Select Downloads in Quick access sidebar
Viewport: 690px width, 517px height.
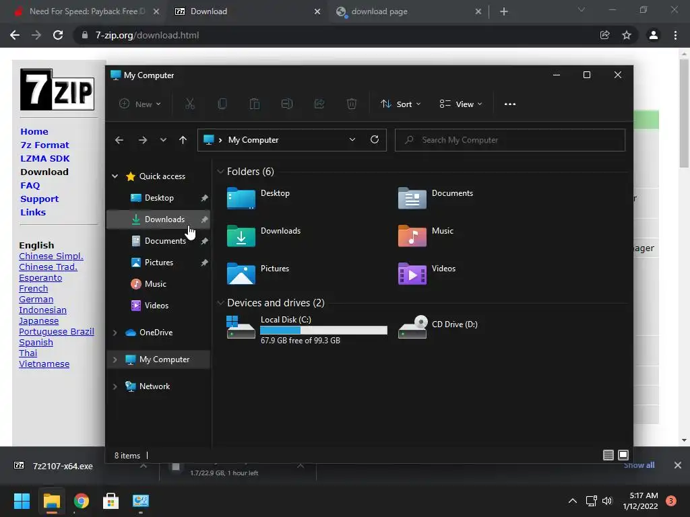(x=158, y=219)
